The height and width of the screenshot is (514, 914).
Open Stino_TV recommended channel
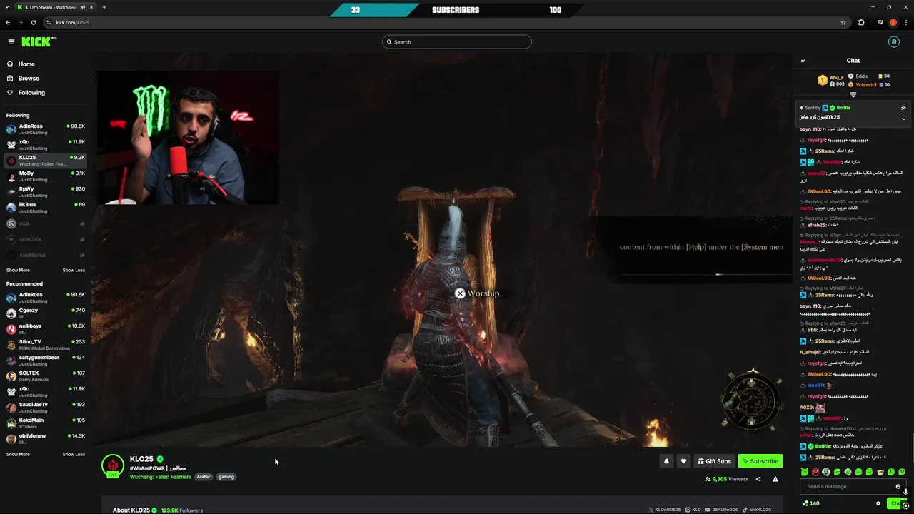[46, 345]
